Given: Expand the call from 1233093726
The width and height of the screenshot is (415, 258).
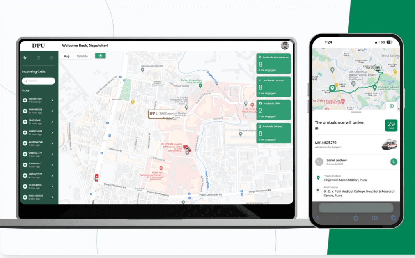Looking at the screenshot, I should [x=52, y=100].
